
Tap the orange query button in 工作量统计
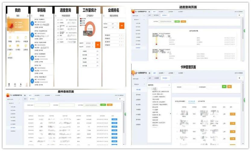(98, 45)
